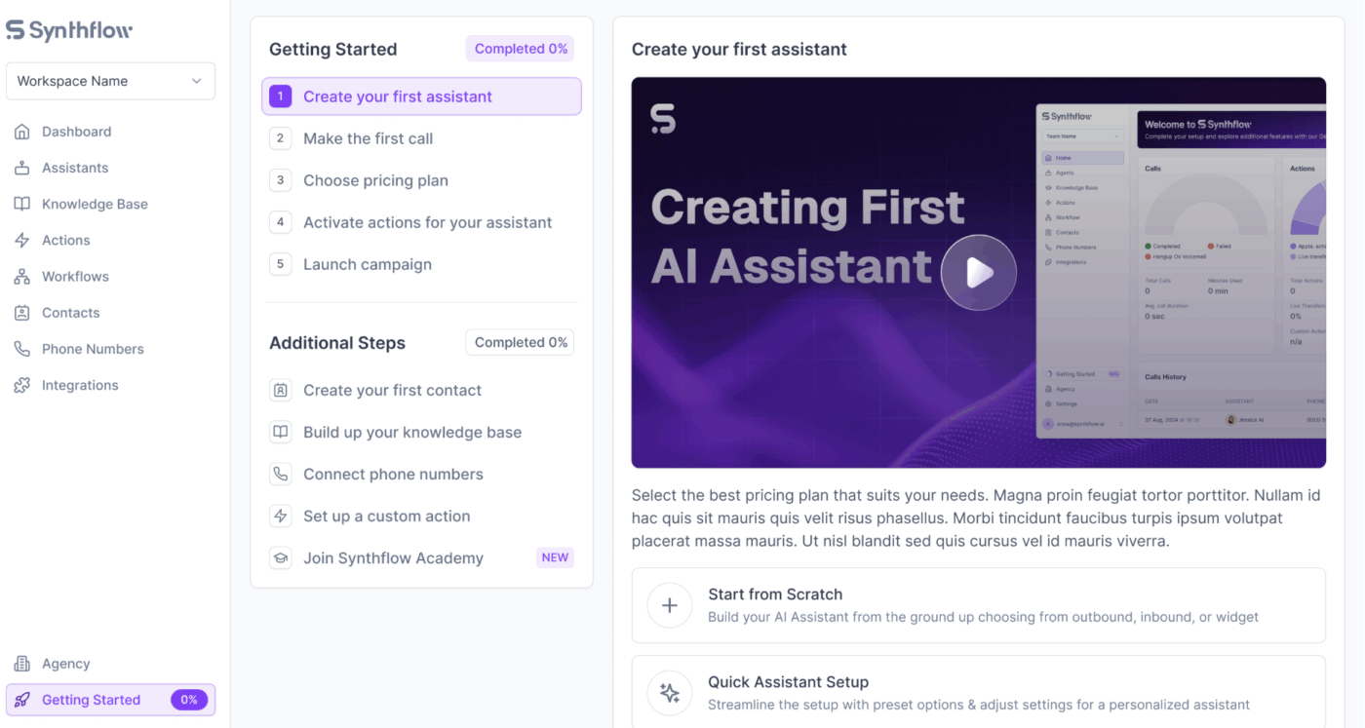Click the Start from Scratch plus icon
The height and width of the screenshot is (728, 1365).
[x=670, y=605]
